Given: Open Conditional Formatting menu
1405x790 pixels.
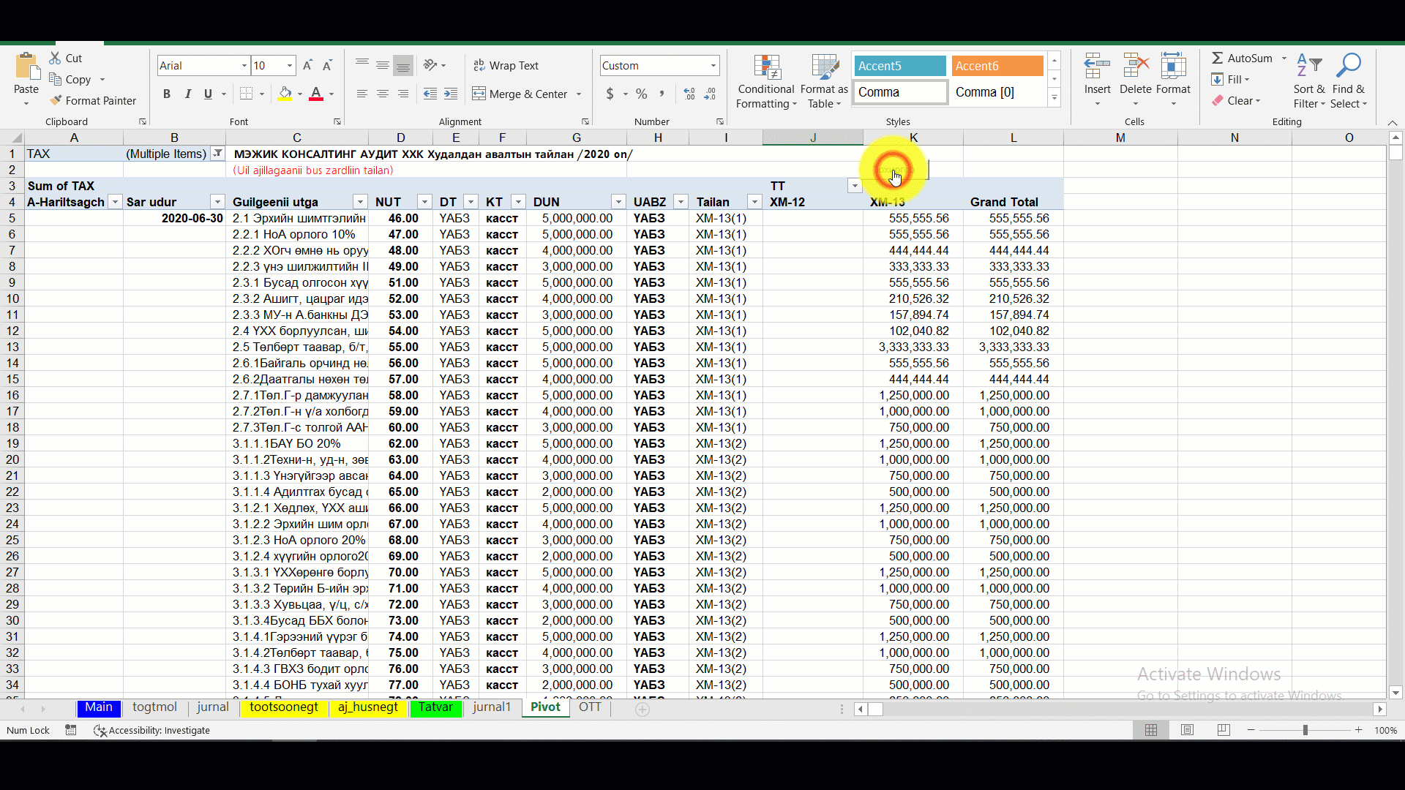Looking at the screenshot, I should coord(765,82).
